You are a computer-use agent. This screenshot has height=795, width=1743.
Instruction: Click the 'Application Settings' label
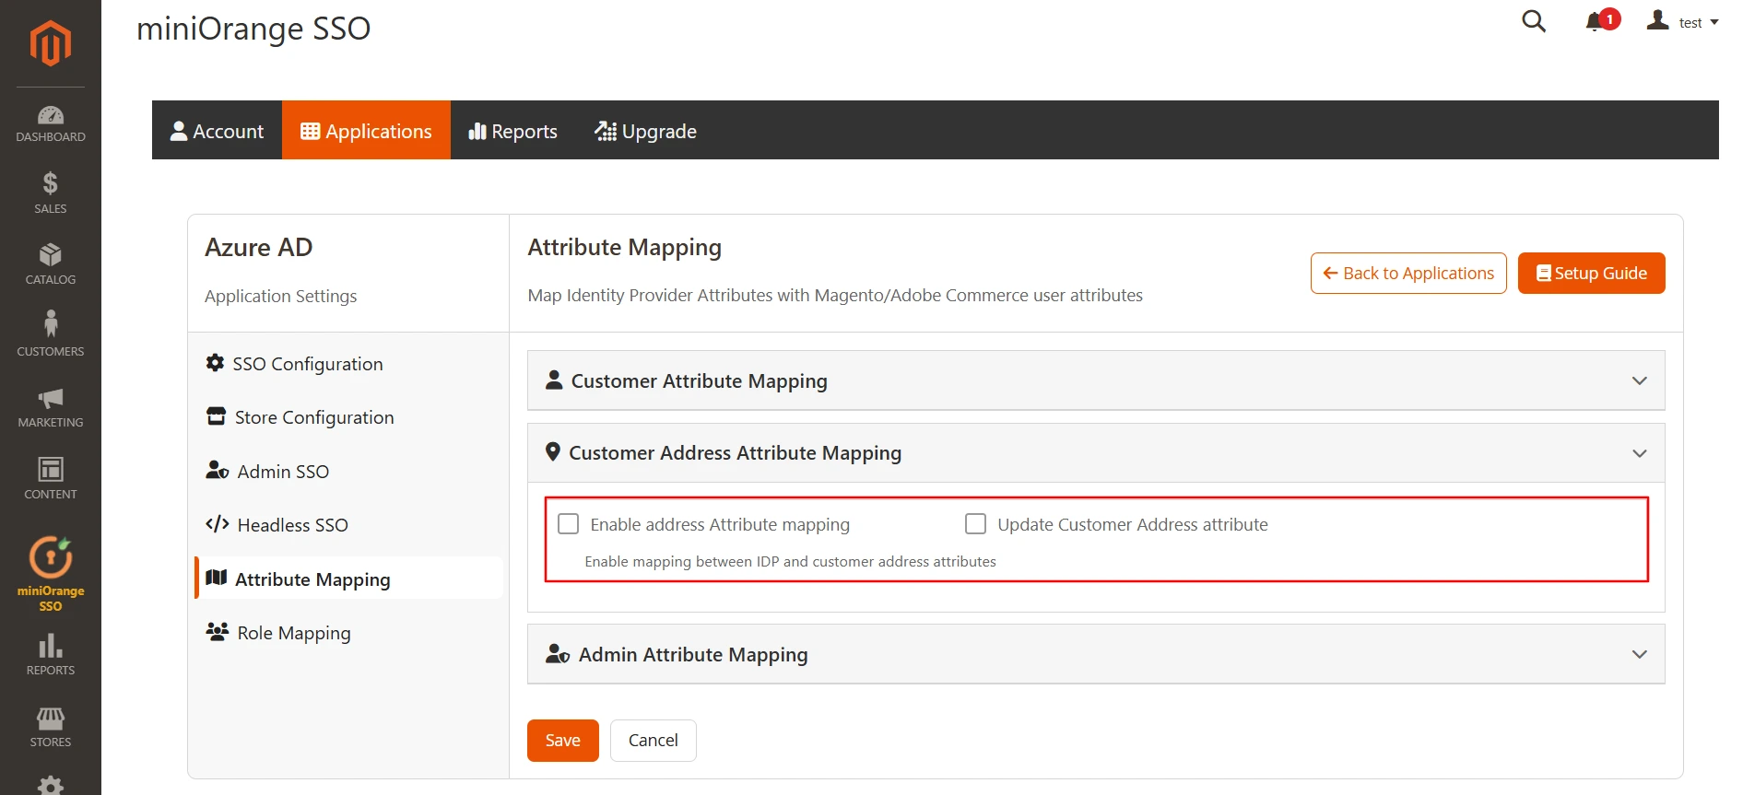[x=280, y=296]
